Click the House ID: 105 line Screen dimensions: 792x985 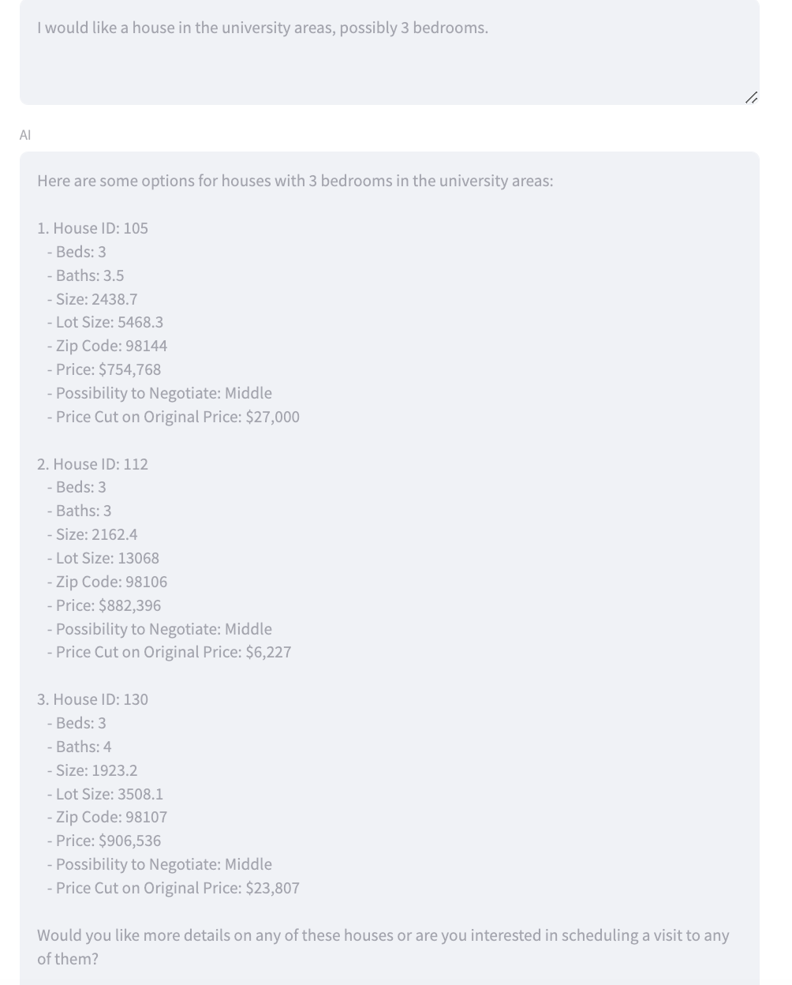pos(92,228)
